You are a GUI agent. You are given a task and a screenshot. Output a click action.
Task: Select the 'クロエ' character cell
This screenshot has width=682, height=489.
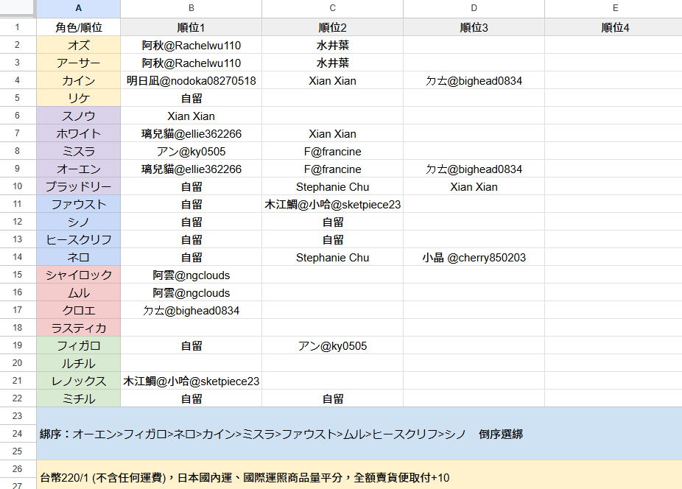pyautogui.click(x=78, y=311)
